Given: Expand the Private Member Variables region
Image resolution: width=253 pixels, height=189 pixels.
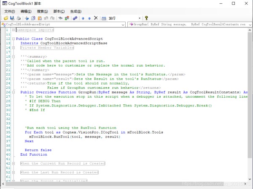Looking at the screenshot, I should tap(13, 48).
